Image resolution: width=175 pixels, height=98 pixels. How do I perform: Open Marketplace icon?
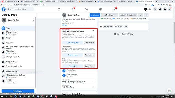(87, 9)
